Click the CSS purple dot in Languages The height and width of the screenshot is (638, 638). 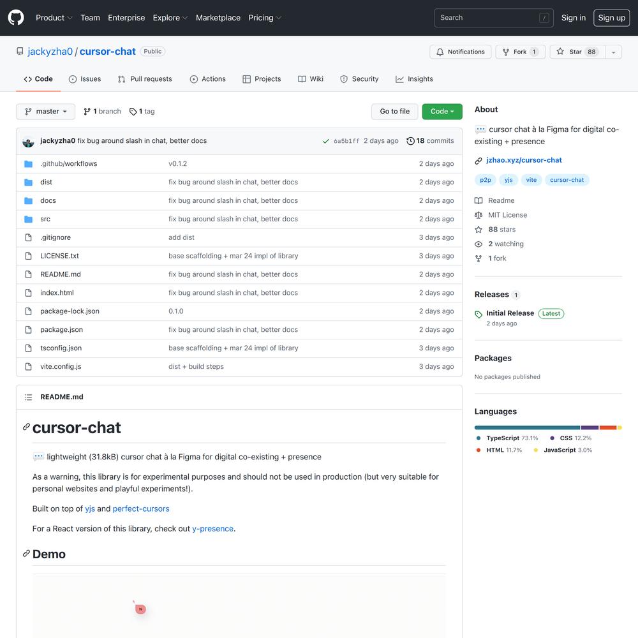click(x=552, y=438)
